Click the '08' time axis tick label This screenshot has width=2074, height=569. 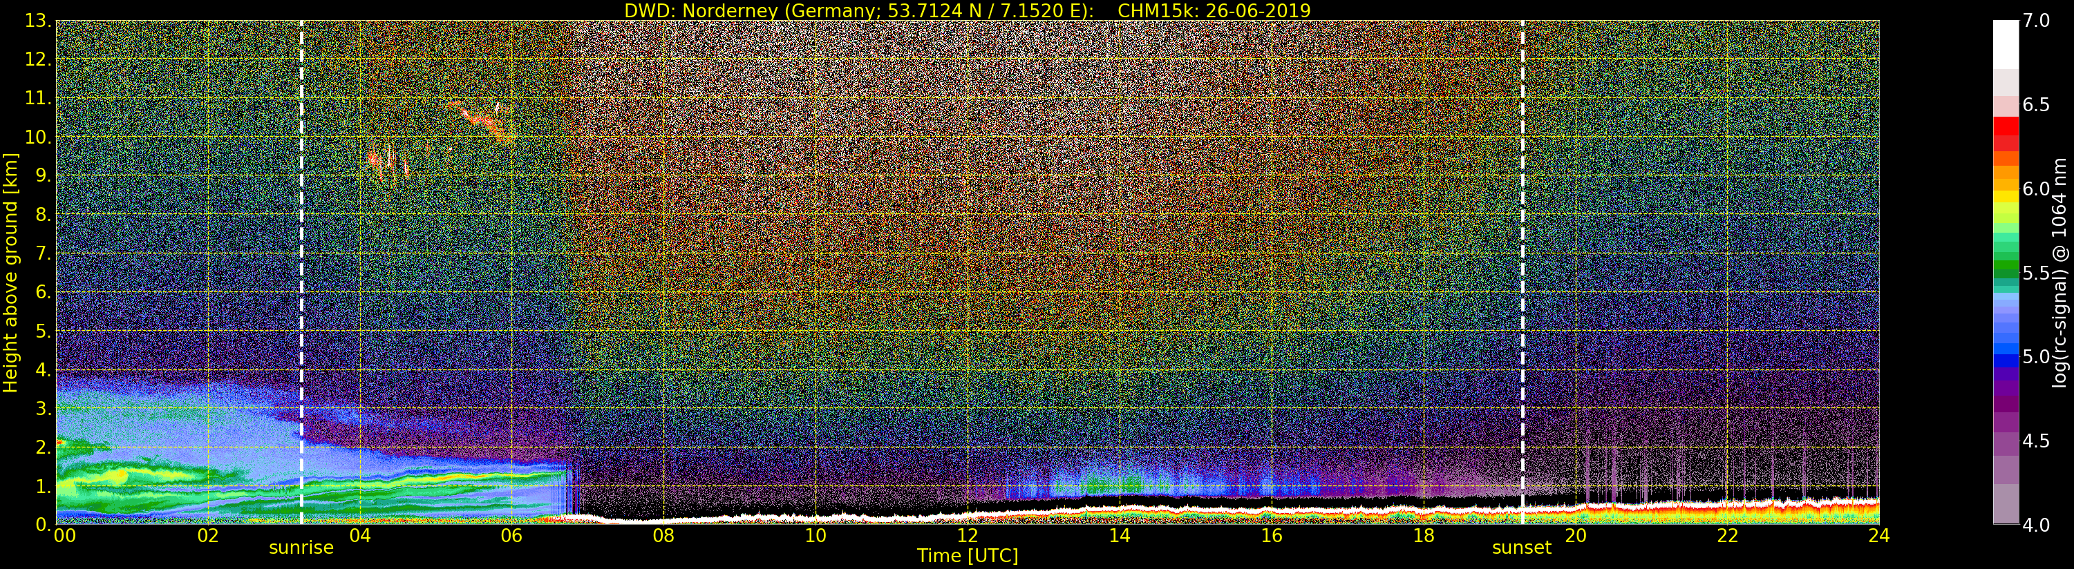[663, 535]
